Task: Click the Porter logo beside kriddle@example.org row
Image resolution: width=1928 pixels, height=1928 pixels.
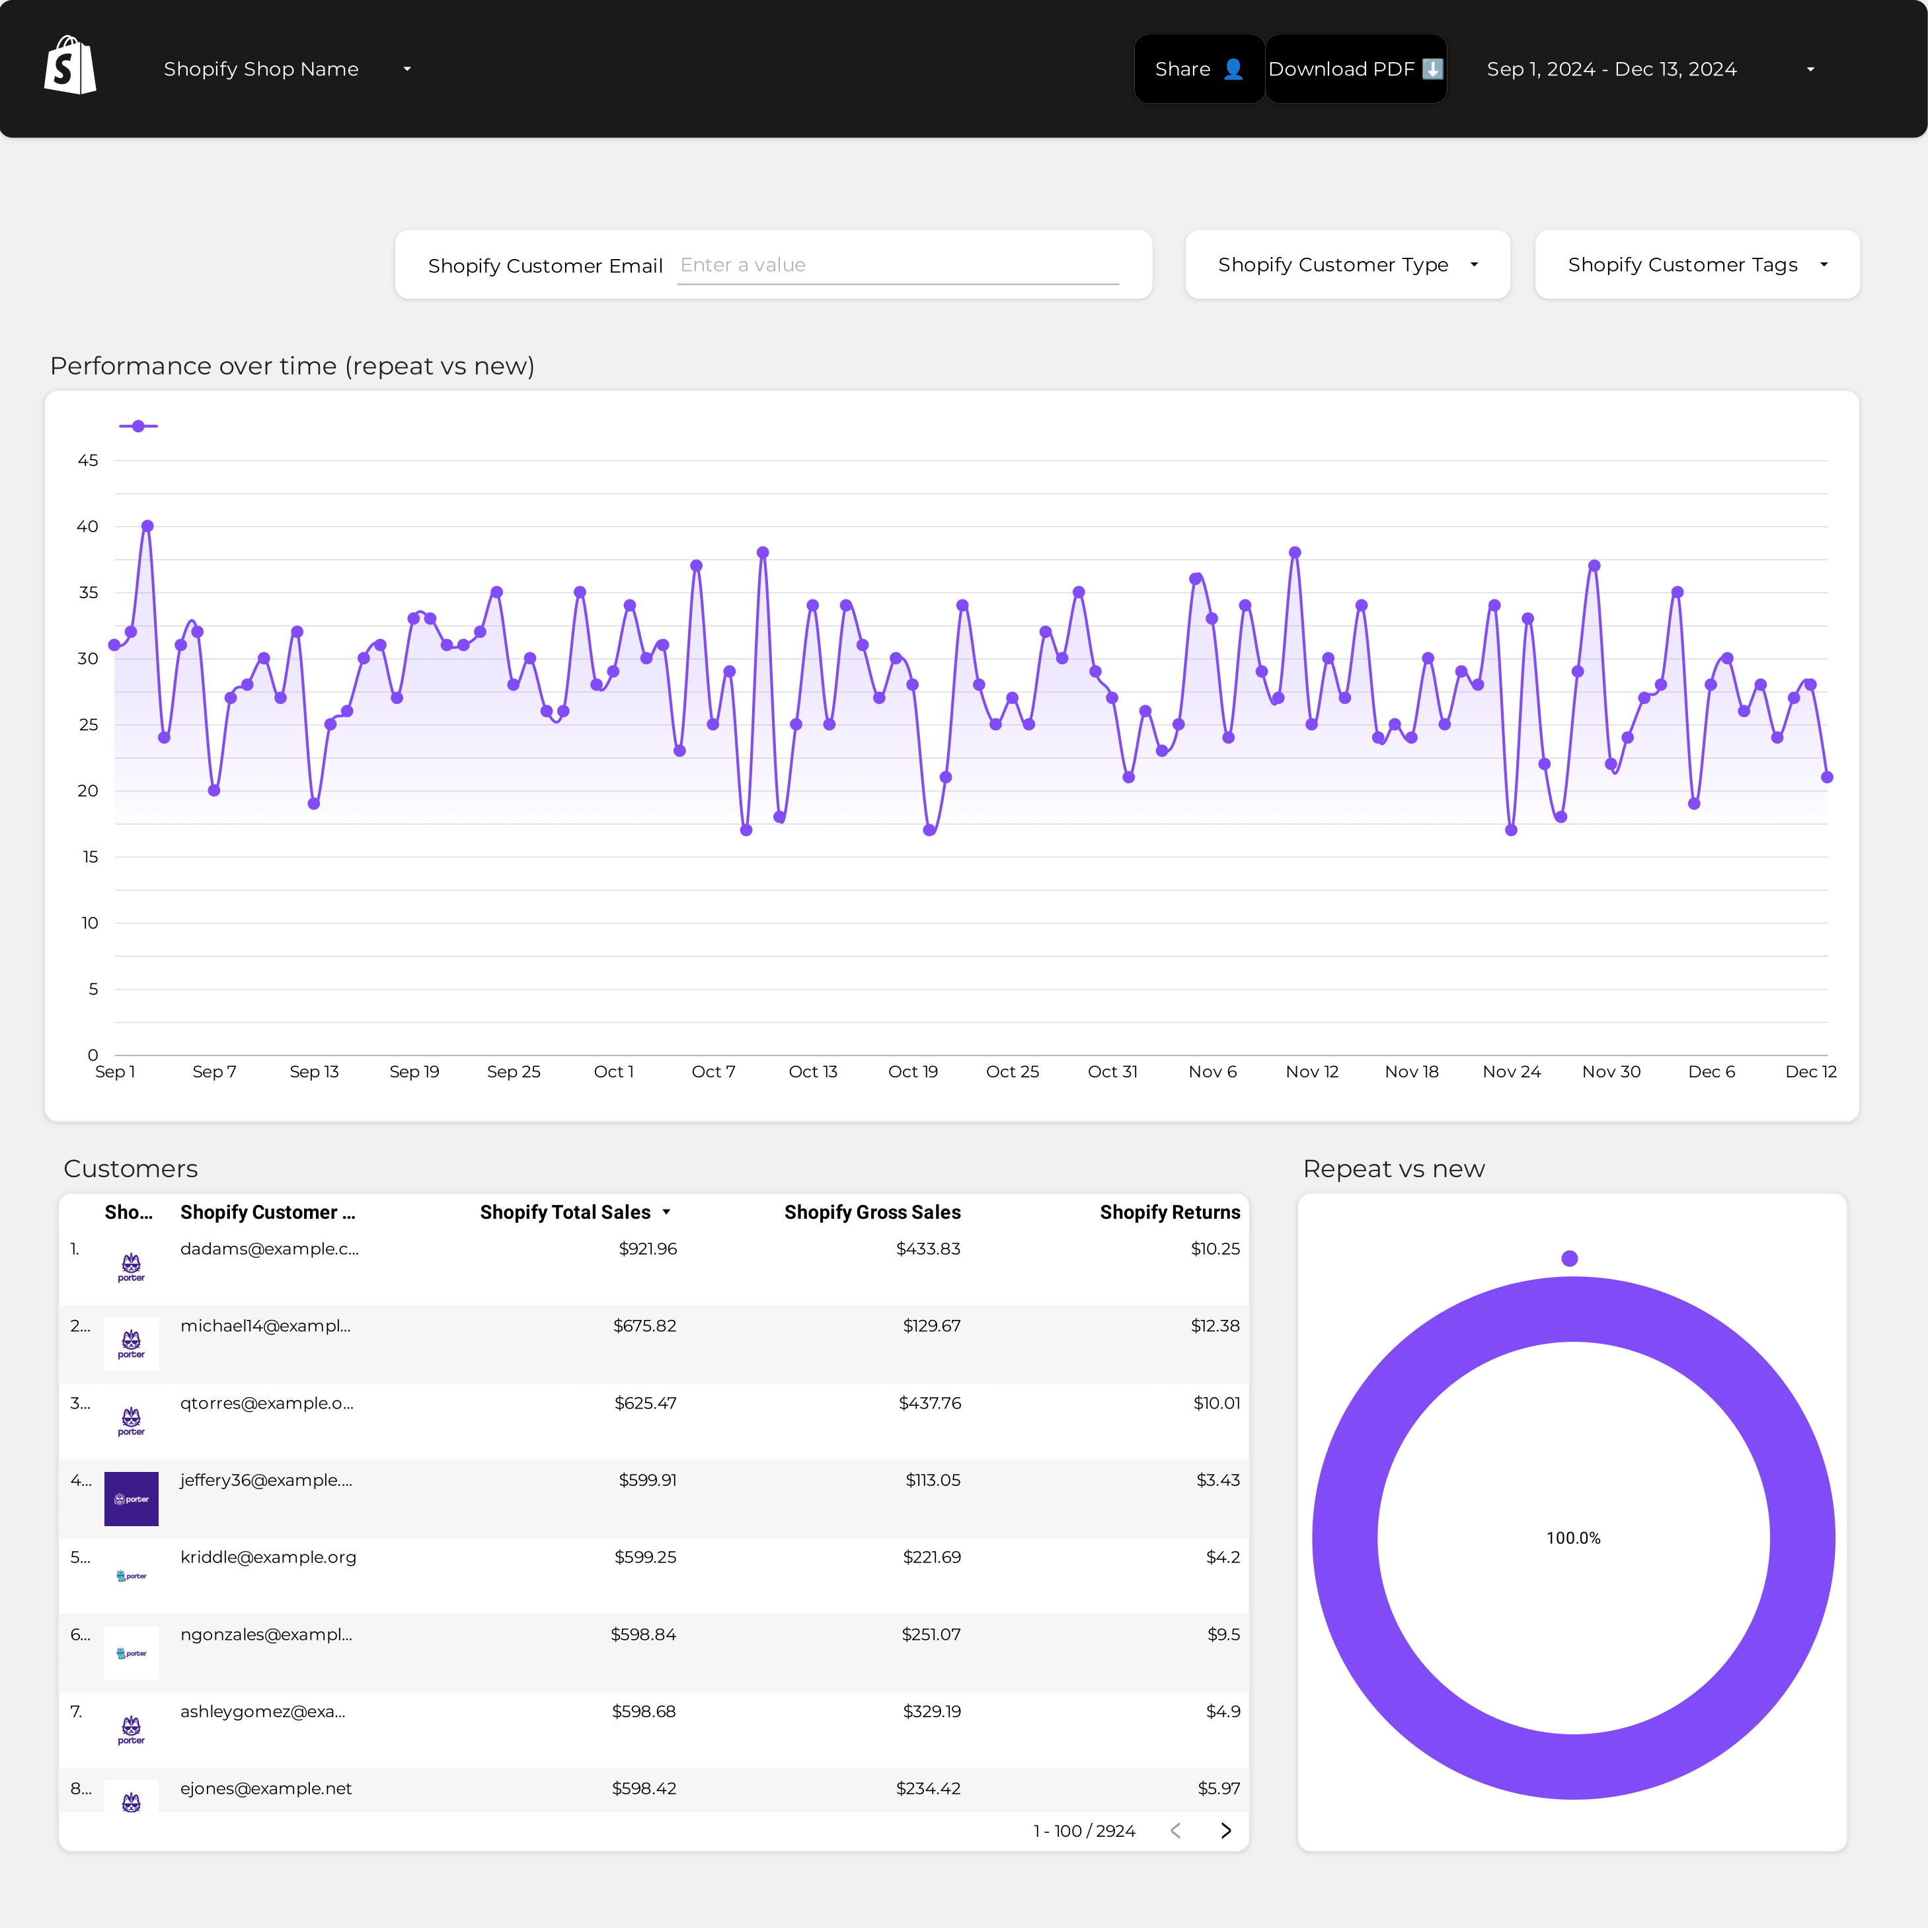Action: (x=131, y=1576)
